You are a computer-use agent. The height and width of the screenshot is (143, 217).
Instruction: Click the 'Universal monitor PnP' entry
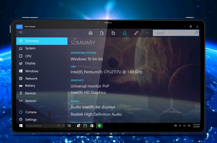point(90,86)
